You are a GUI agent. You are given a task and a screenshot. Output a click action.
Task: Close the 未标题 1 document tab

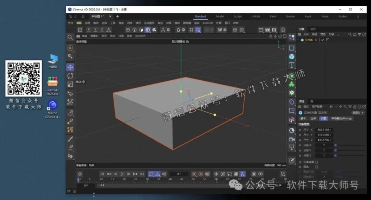point(110,16)
